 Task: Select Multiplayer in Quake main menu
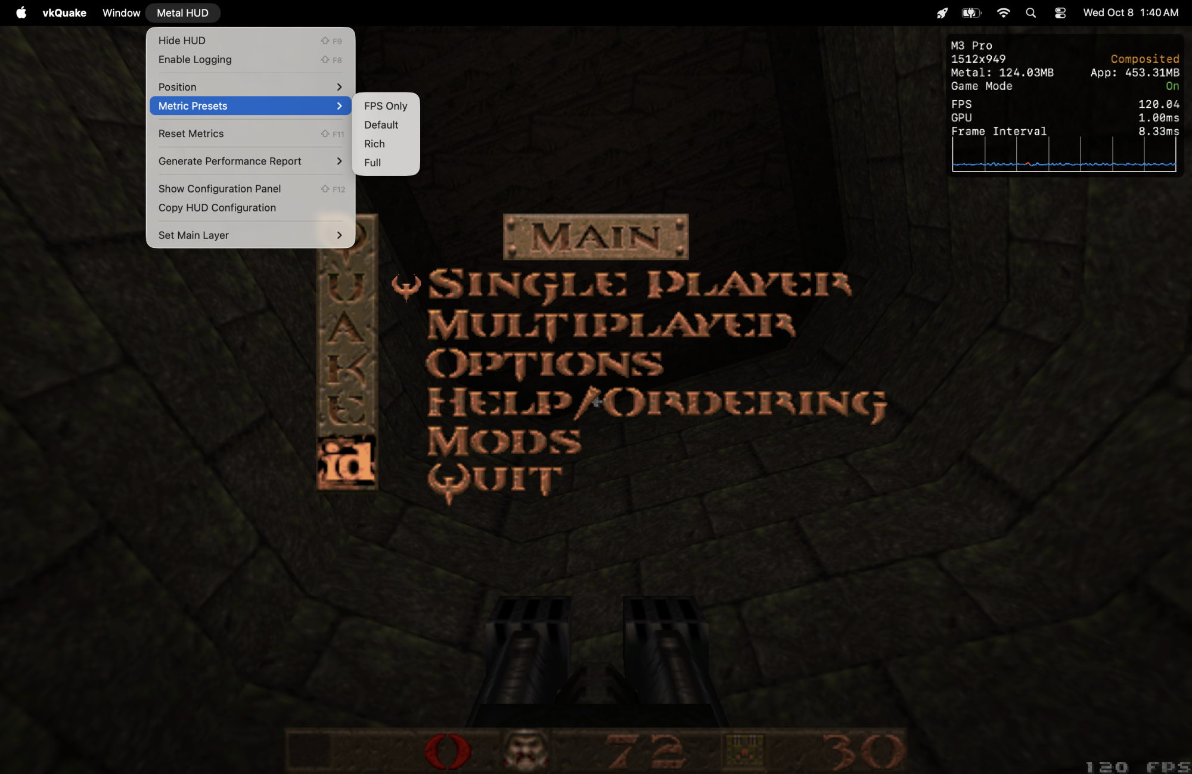[611, 325]
